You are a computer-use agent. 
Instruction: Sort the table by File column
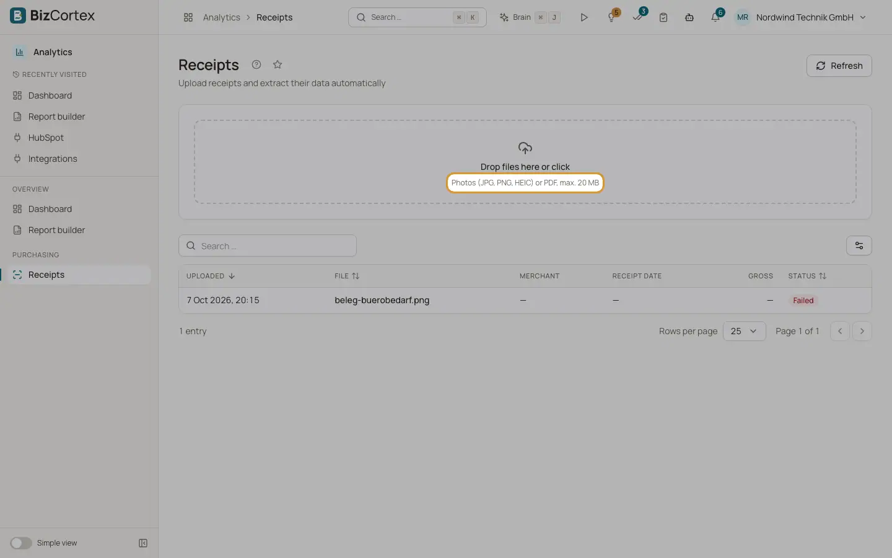coord(347,276)
